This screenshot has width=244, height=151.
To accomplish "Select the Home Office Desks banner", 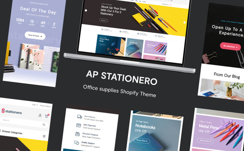I will [x=111, y=45].
